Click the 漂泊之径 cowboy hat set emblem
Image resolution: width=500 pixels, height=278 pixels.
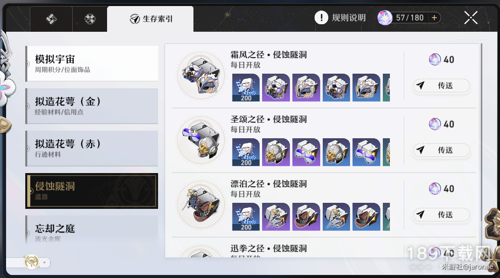(201, 205)
